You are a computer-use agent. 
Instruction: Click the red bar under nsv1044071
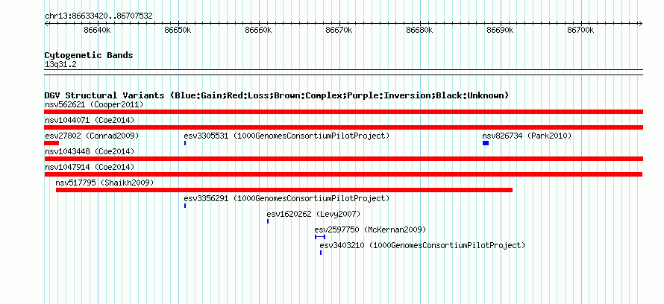click(x=343, y=127)
